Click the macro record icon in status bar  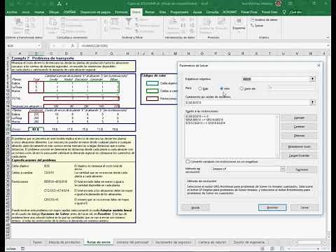click(23, 248)
